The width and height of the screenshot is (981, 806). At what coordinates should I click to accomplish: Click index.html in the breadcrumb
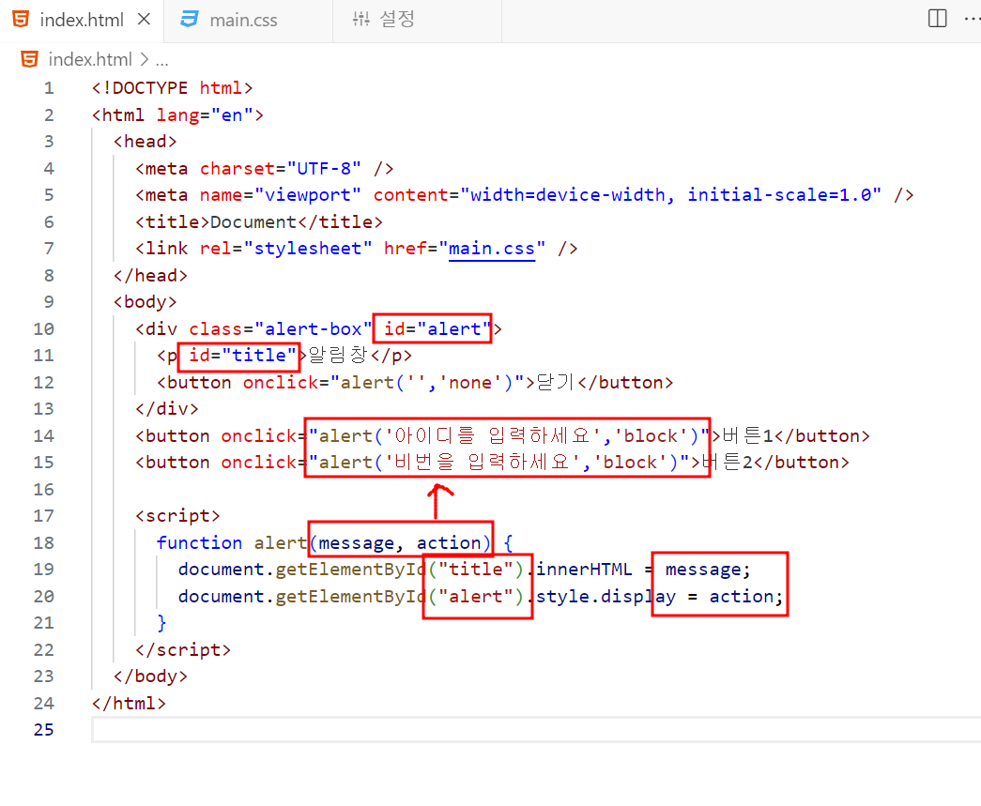[90, 59]
